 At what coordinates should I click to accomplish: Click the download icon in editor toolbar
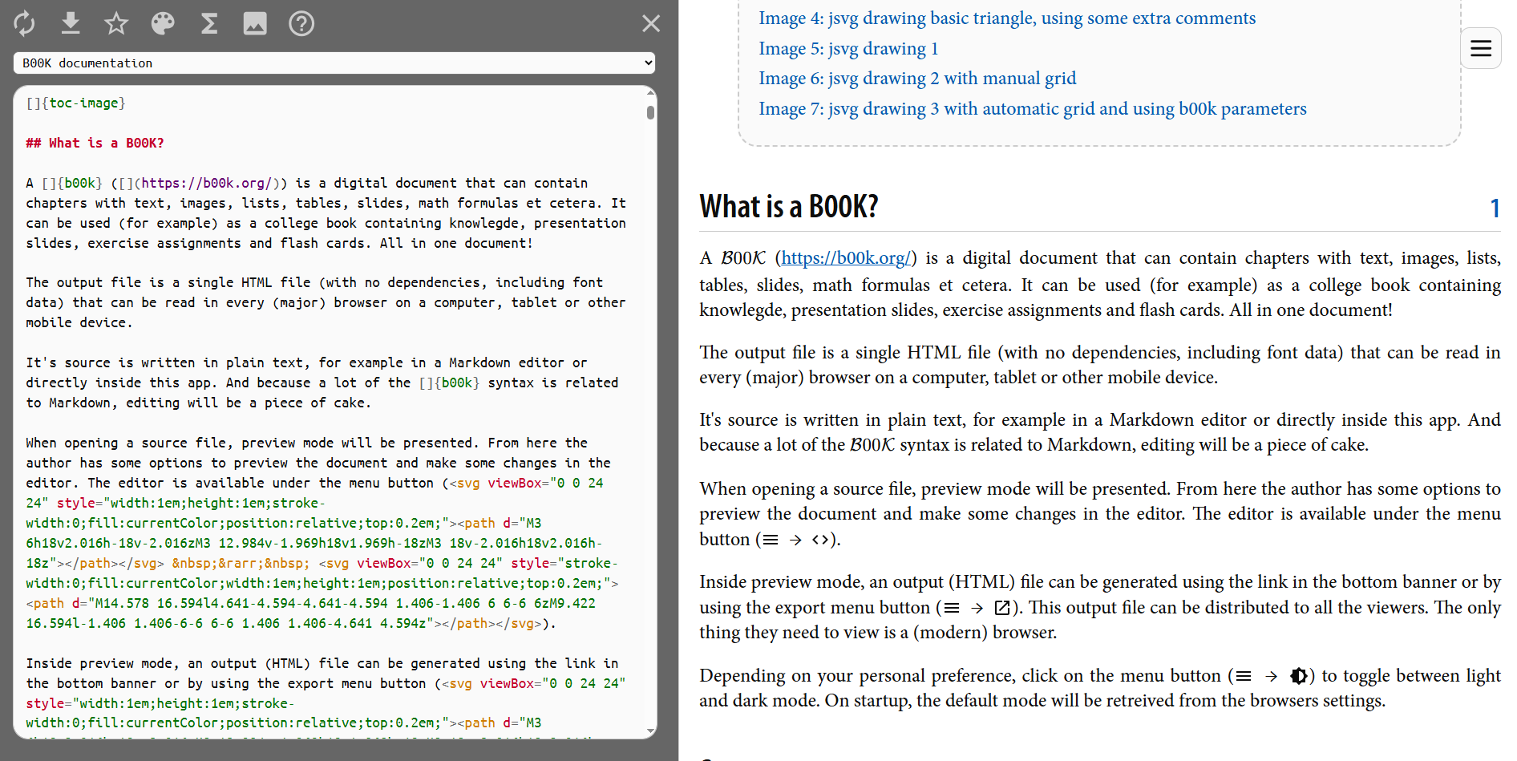[x=71, y=24]
